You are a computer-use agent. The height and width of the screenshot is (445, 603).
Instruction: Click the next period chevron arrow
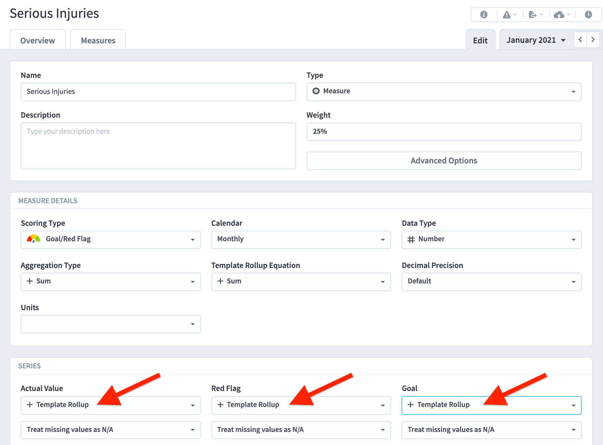[593, 40]
